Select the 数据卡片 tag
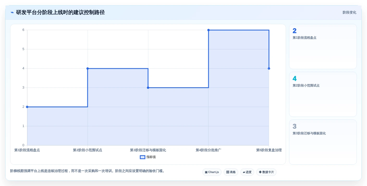The image size is (367, 186). 266,172
